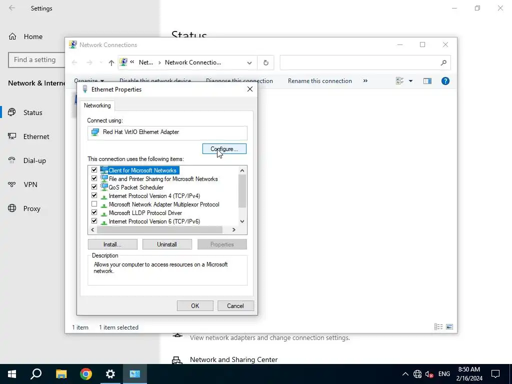Screen dimensions: 512x384
Task: Open Status in Settings sidebar
Action: [32, 112]
